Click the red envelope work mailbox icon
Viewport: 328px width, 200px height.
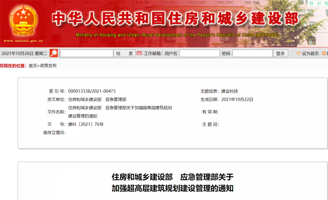[139, 53]
